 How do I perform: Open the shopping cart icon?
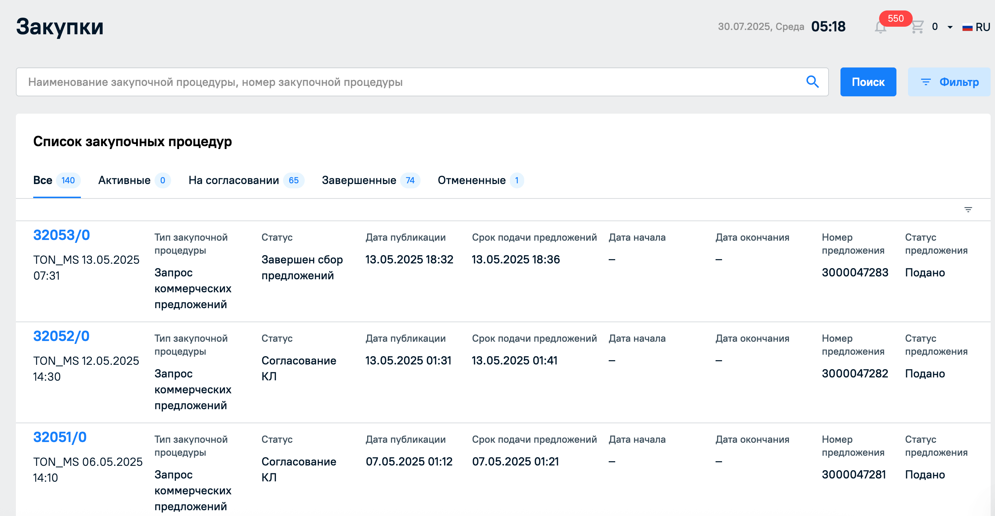click(917, 27)
